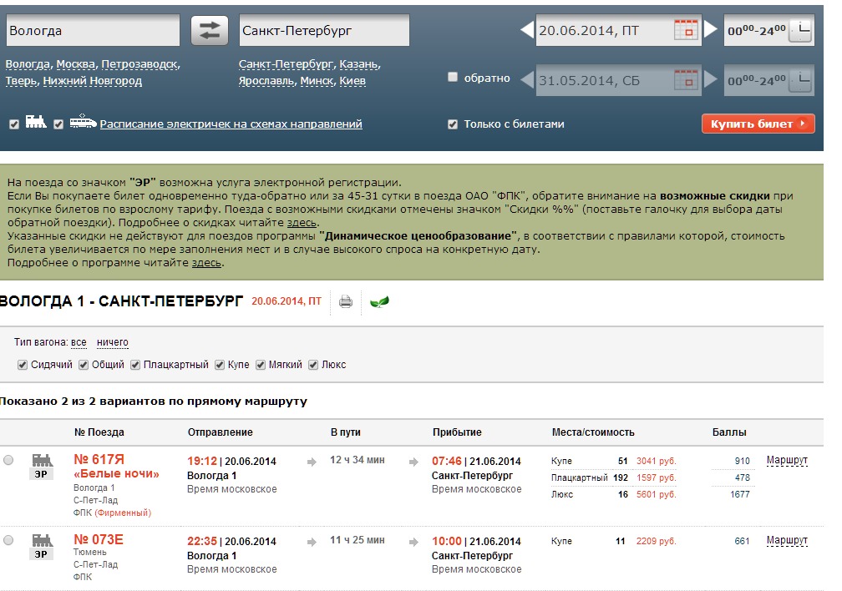The height and width of the screenshot is (591, 842).
Task: Open the return date calendar icon
Action: tap(686, 81)
